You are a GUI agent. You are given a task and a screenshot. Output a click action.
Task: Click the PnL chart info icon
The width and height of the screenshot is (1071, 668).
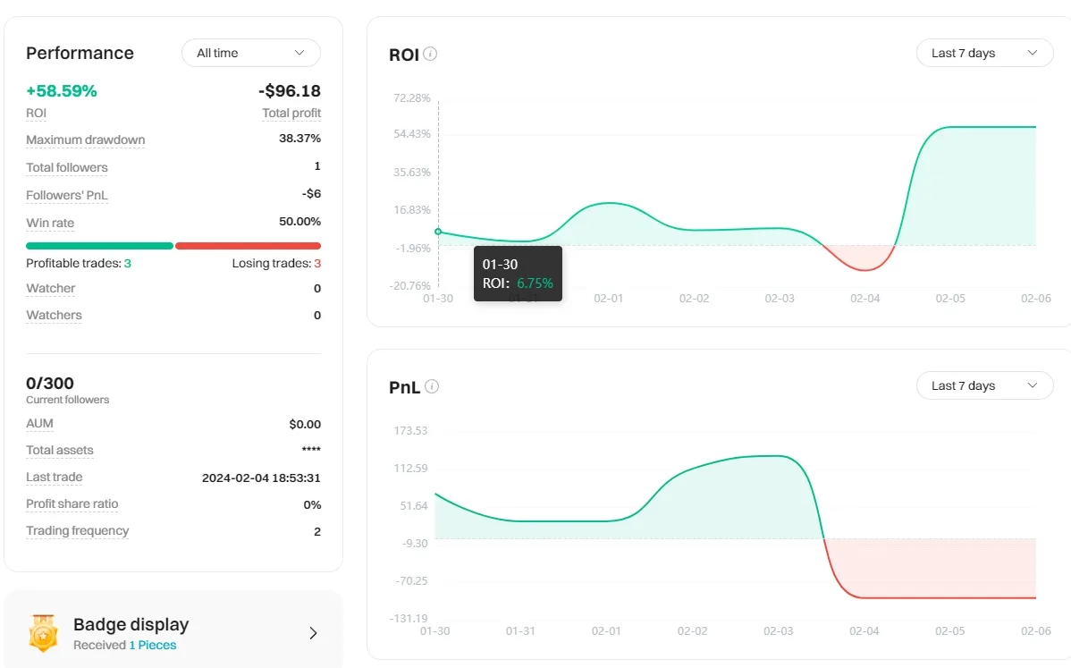[x=432, y=387]
